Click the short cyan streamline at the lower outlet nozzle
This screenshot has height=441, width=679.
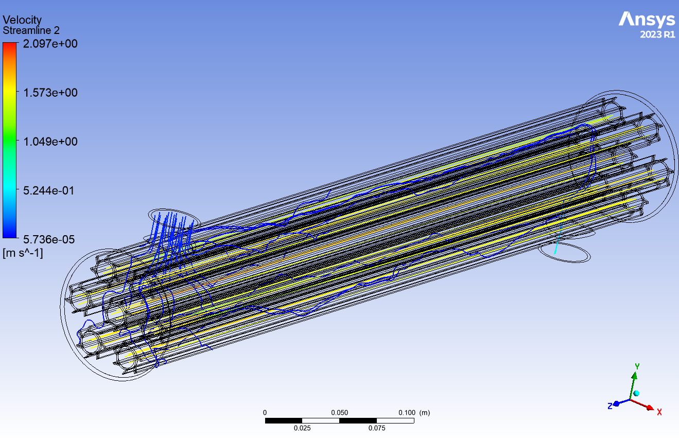coord(558,242)
